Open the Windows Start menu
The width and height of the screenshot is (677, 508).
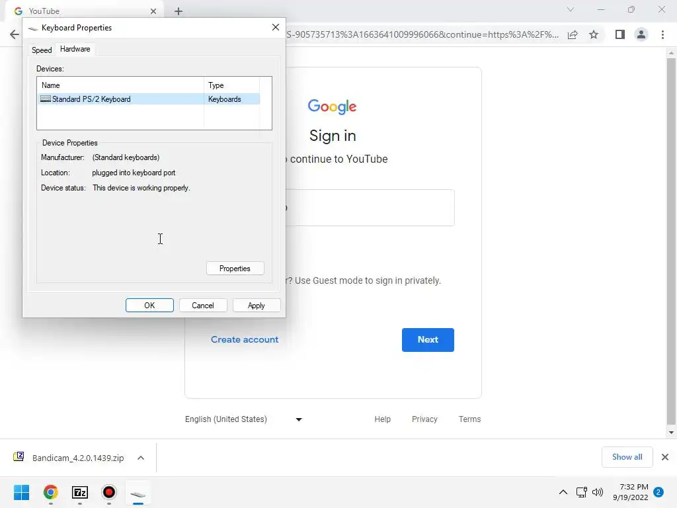(22, 492)
